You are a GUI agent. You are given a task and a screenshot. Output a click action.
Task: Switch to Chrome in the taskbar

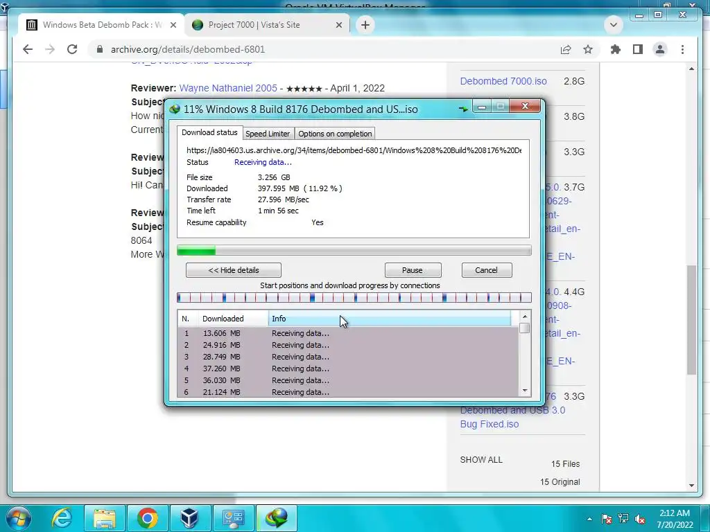click(x=148, y=518)
